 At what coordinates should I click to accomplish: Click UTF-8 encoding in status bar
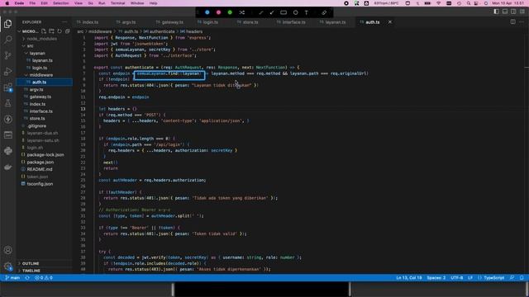coord(457,278)
